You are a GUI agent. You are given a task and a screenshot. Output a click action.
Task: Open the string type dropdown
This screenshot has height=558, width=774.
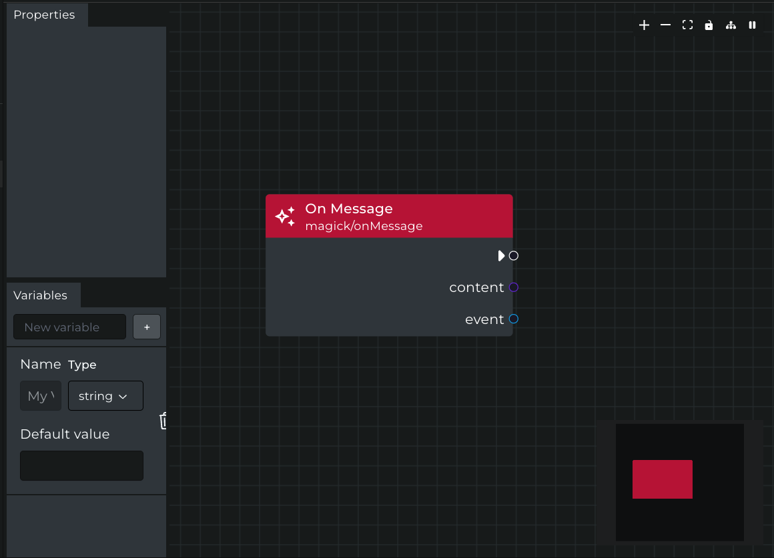pos(105,395)
